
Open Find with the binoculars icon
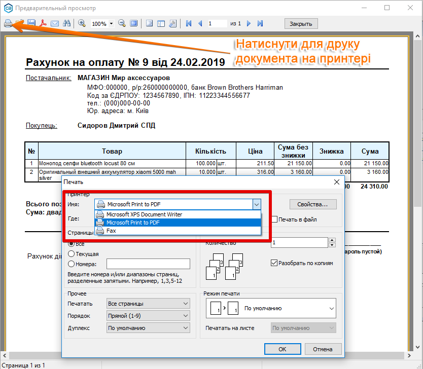66,23
